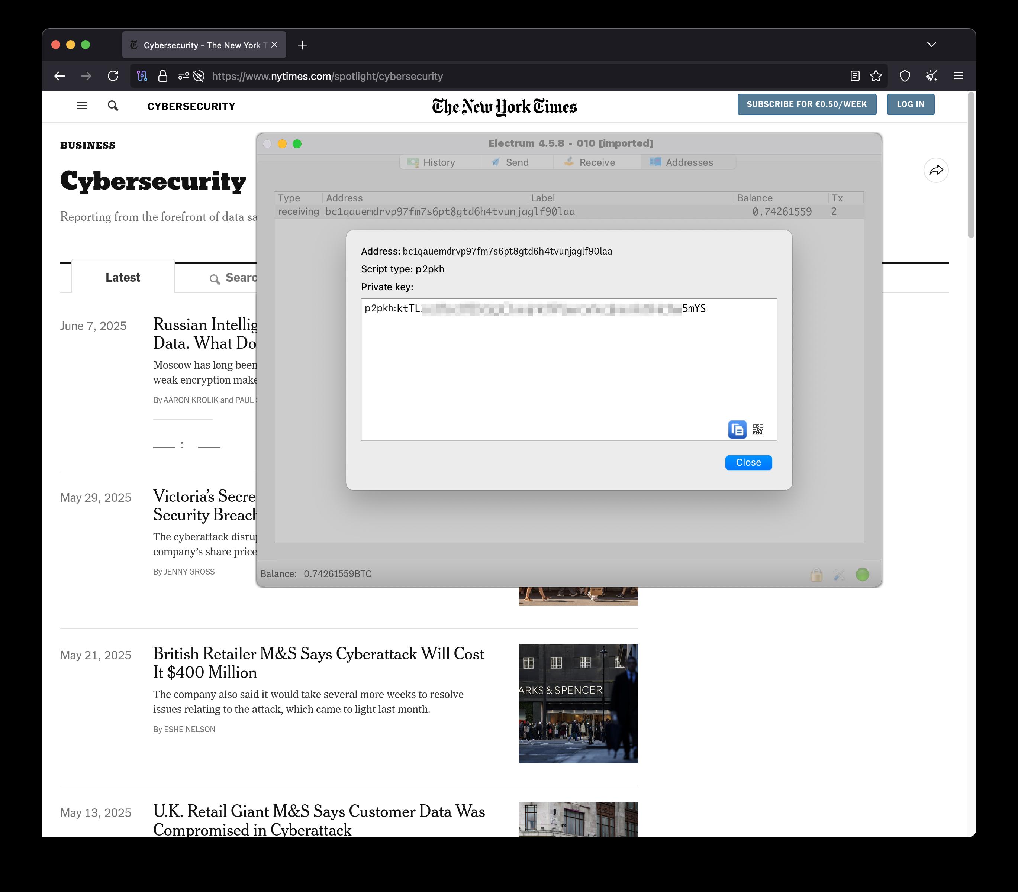
Task: Click the LOG IN button
Action: [910, 104]
